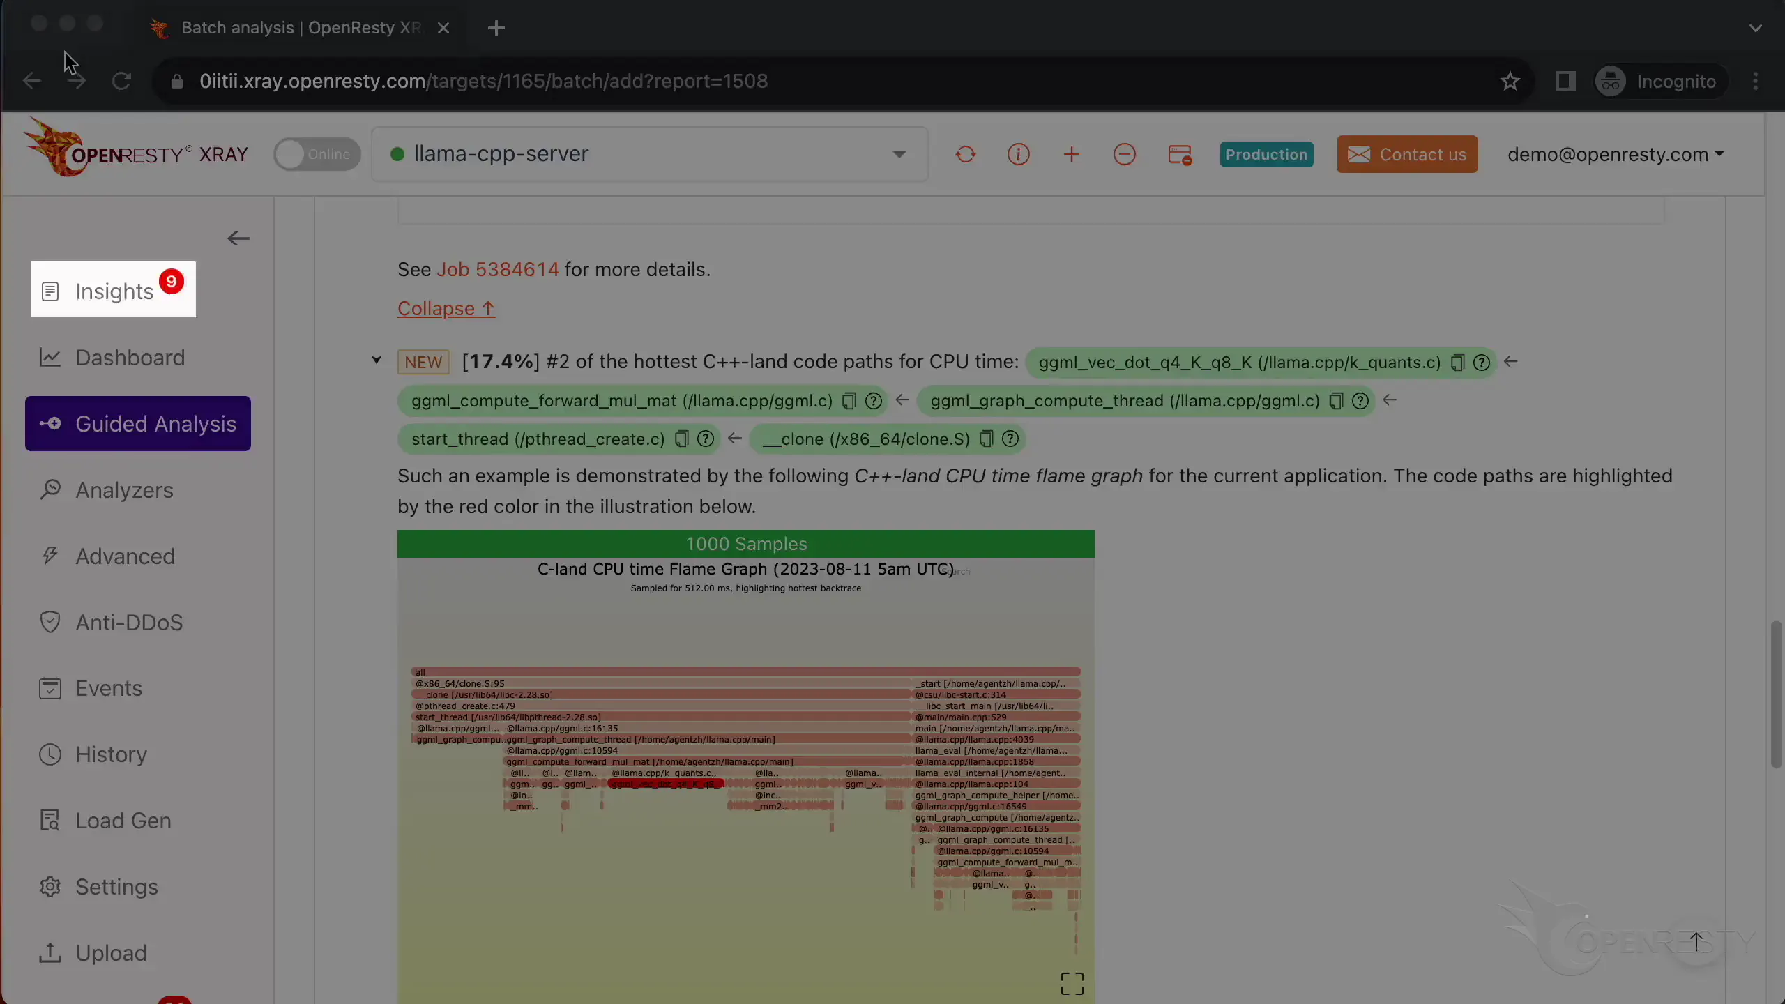1785x1004 pixels.
Task: Toggle the Online switch
Action: coord(317,154)
